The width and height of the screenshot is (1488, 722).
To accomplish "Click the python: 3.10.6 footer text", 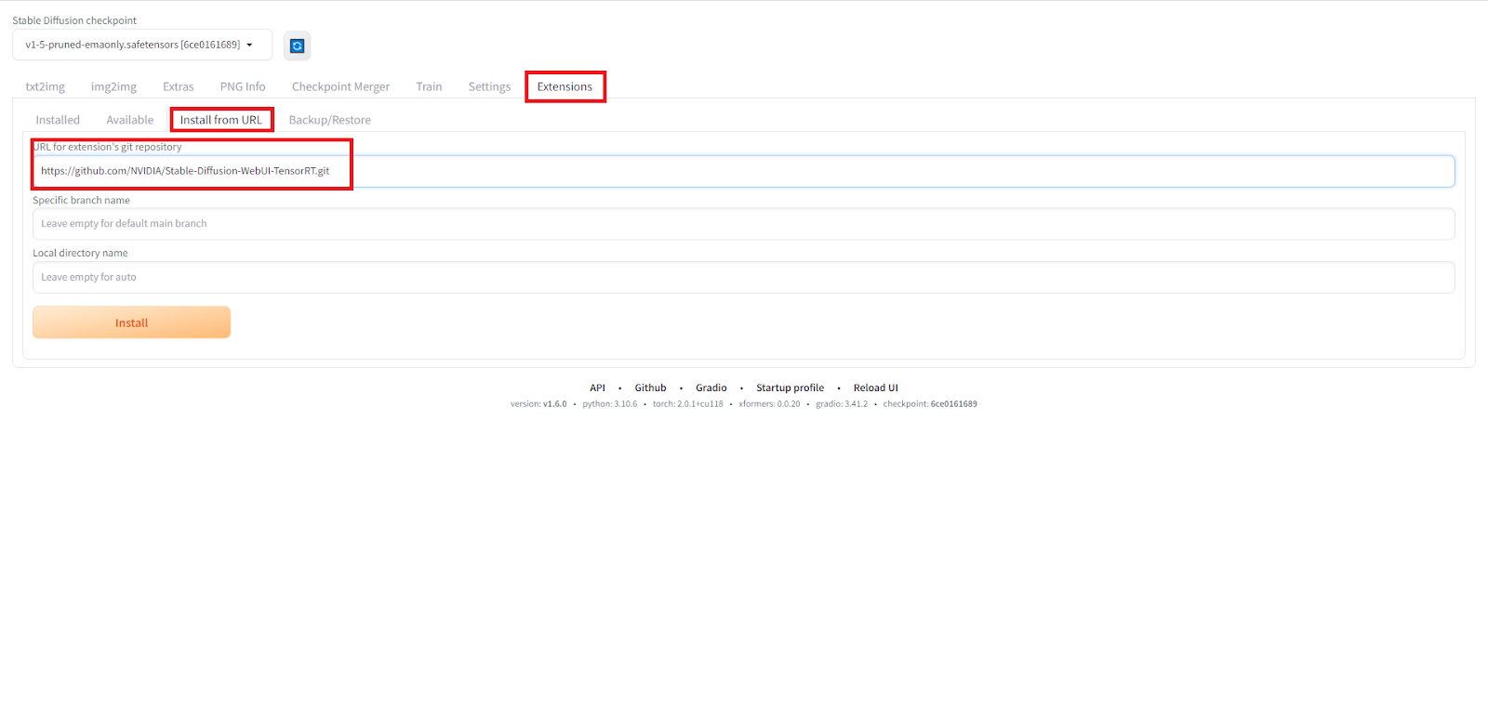I will pos(610,404).
